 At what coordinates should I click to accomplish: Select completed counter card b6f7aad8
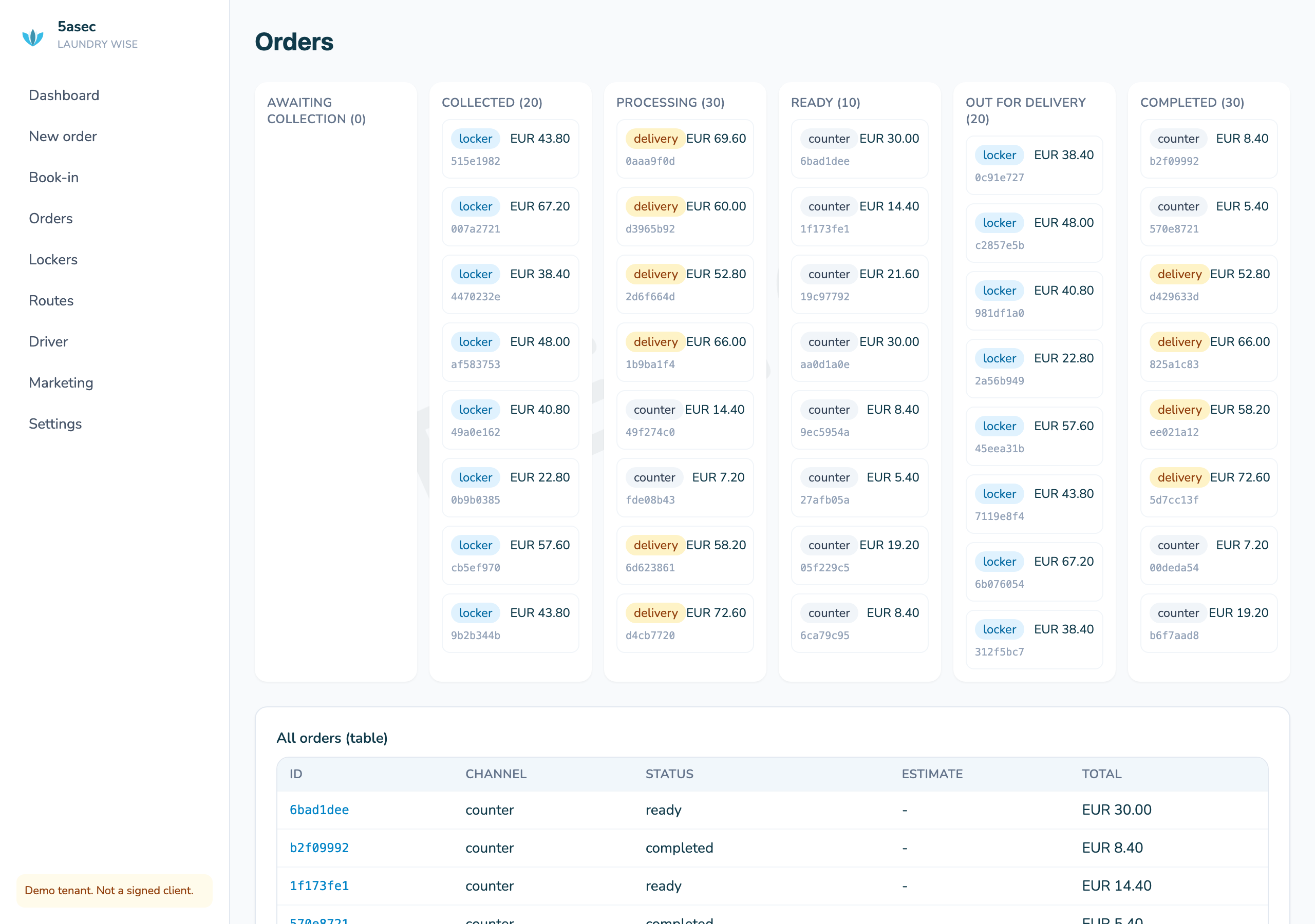pos(1209,623)
